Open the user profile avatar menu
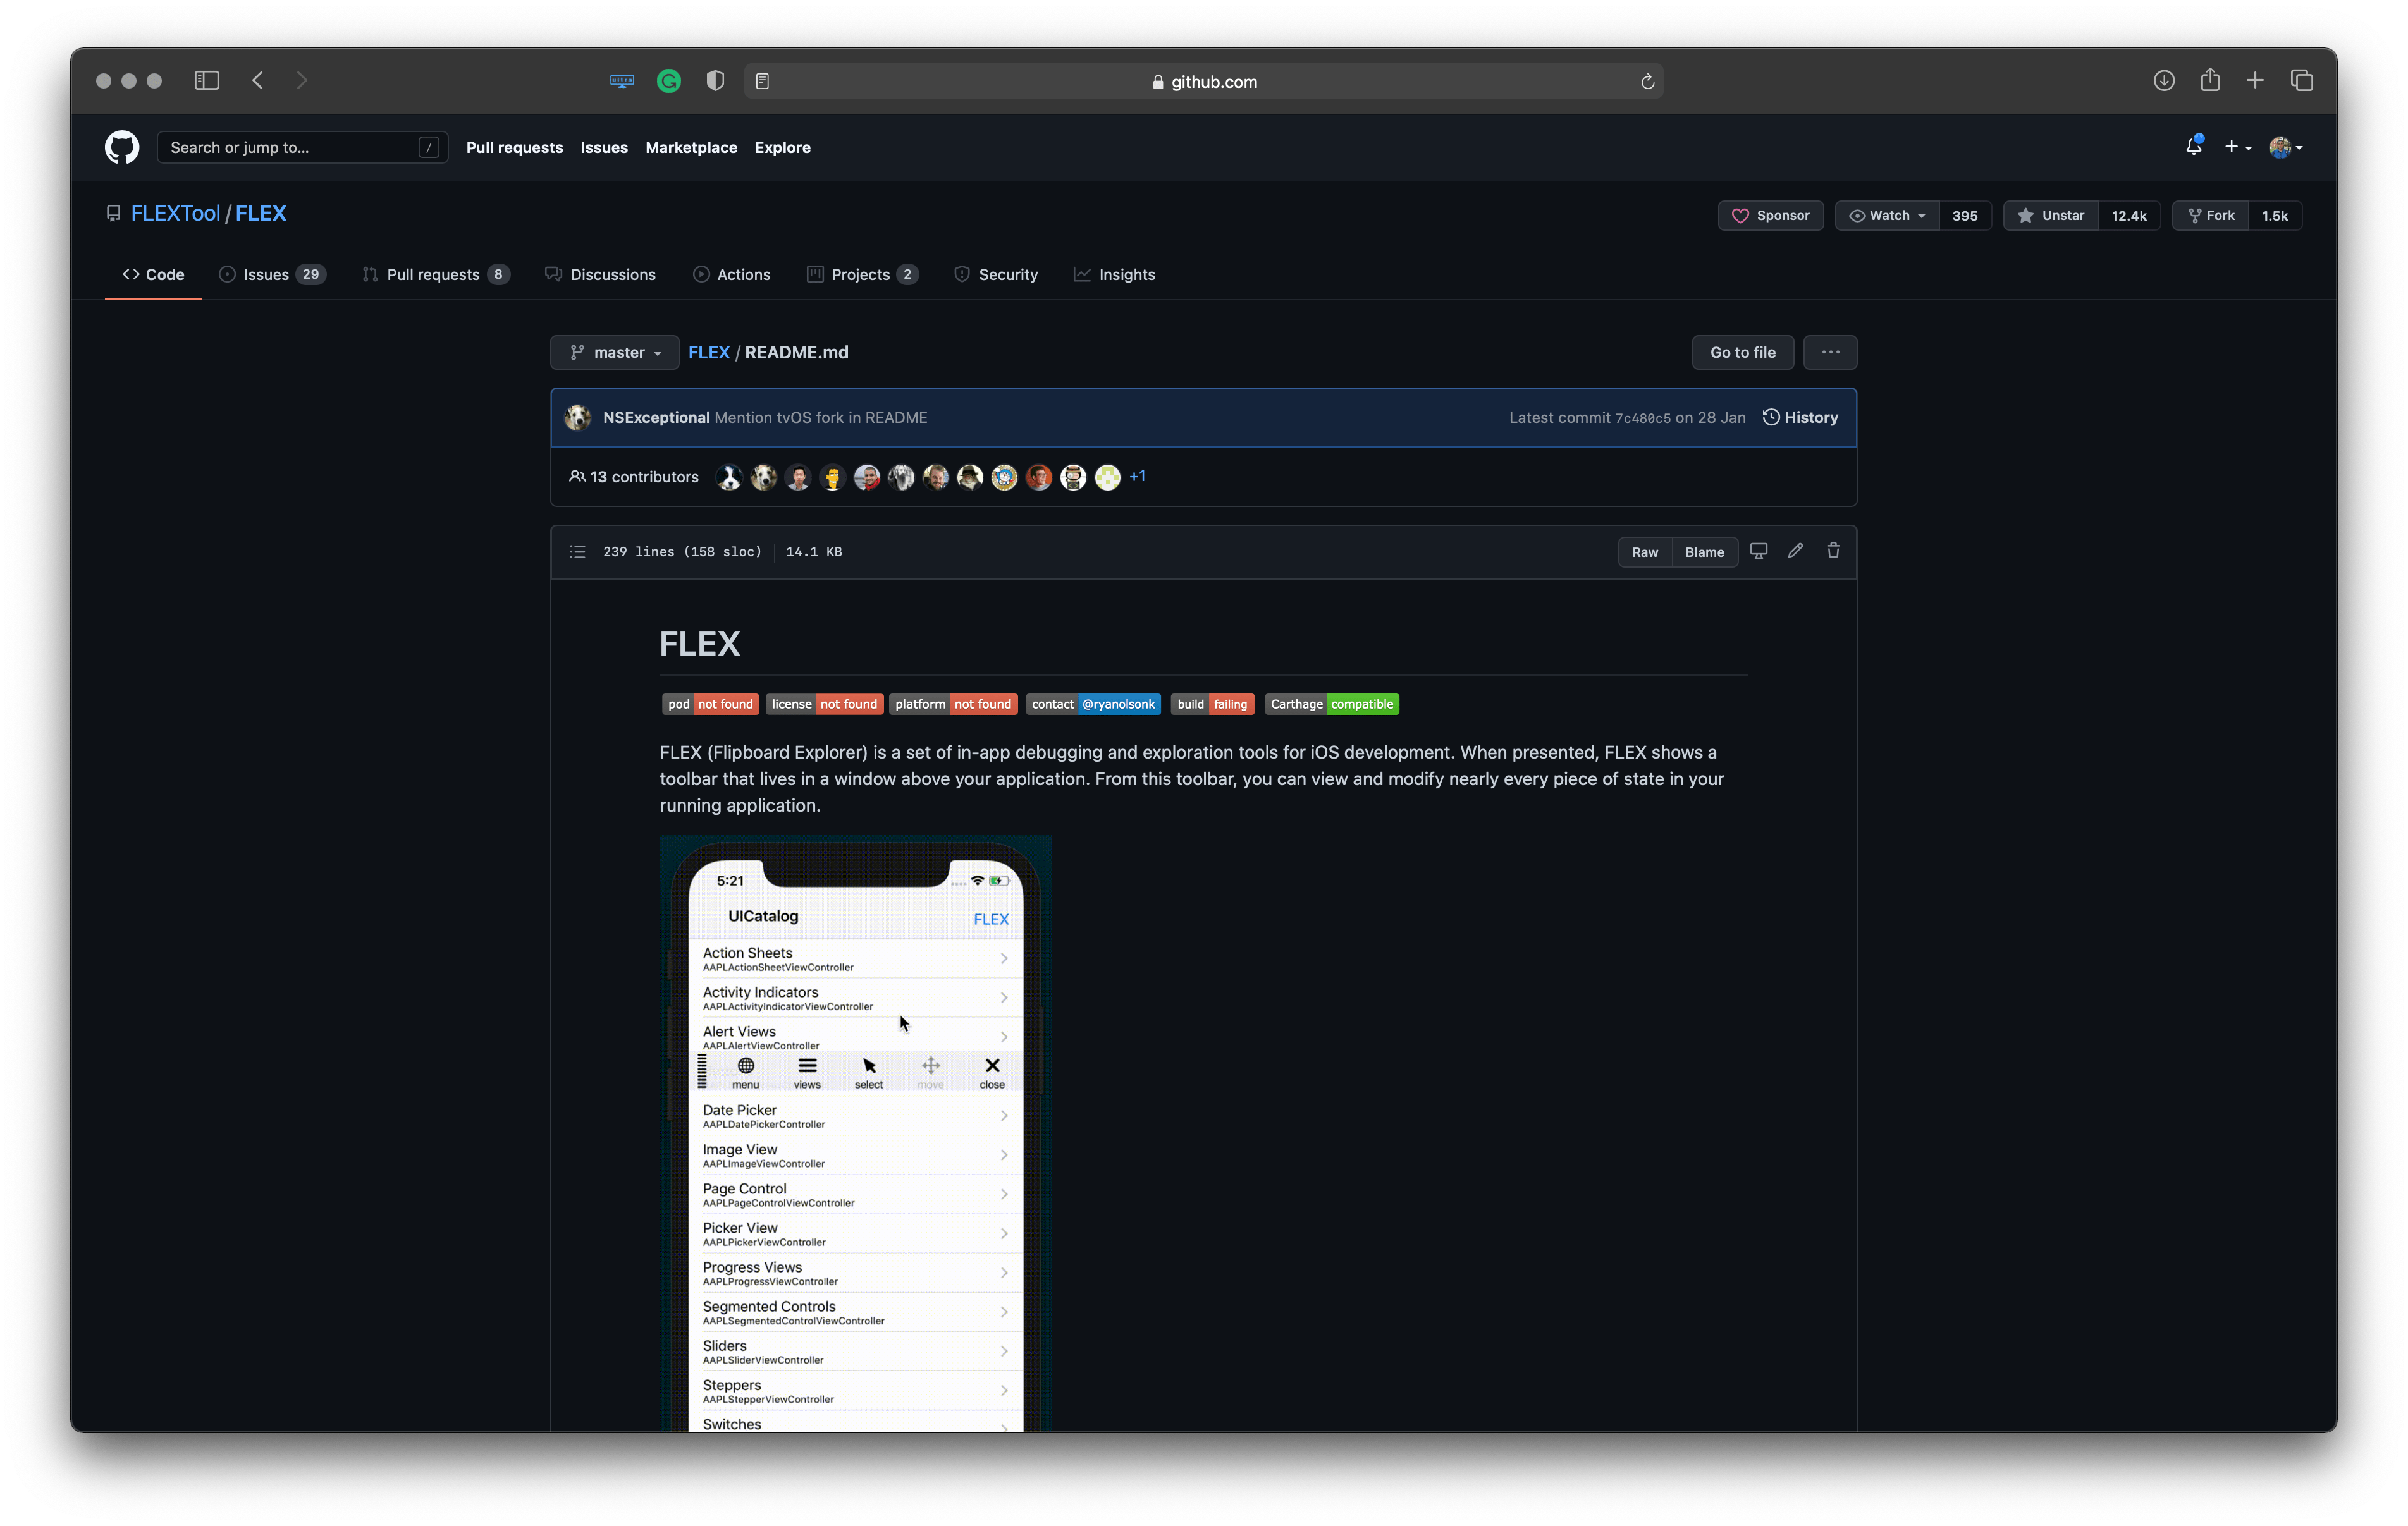Image resolution: width=2408 pixels, height=1526 pixels. (2286, 147)
